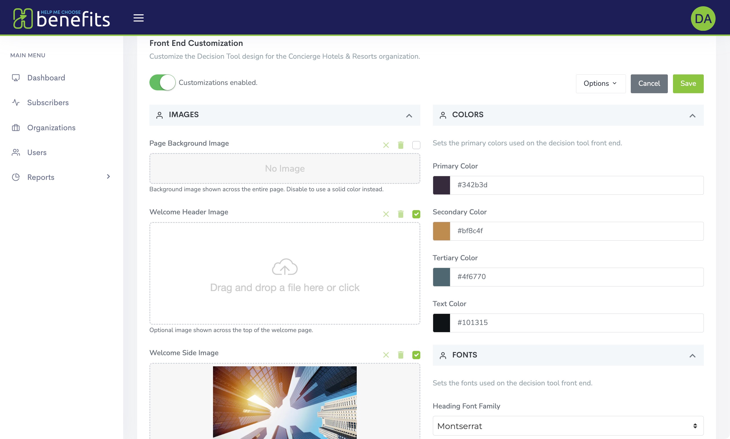Viewport: 730px width, 439px height.
Task: Click the Customizations enabled label
Action: click(218, 83)
